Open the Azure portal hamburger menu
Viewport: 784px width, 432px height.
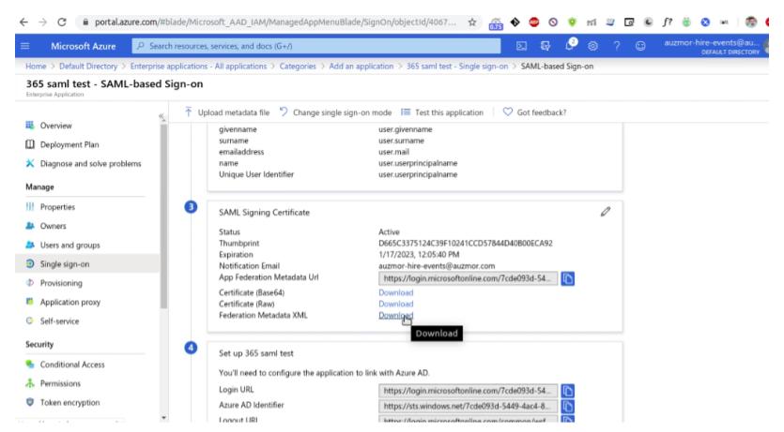(25, 46)
